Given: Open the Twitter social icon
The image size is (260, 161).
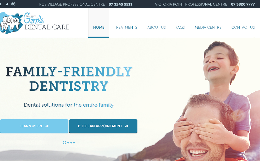Looking at the screenshot, I should click(x=7, y=4).
